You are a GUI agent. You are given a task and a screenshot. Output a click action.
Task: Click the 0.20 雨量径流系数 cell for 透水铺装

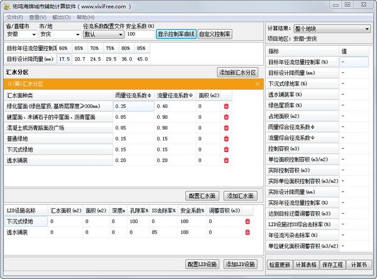point(134,160)
